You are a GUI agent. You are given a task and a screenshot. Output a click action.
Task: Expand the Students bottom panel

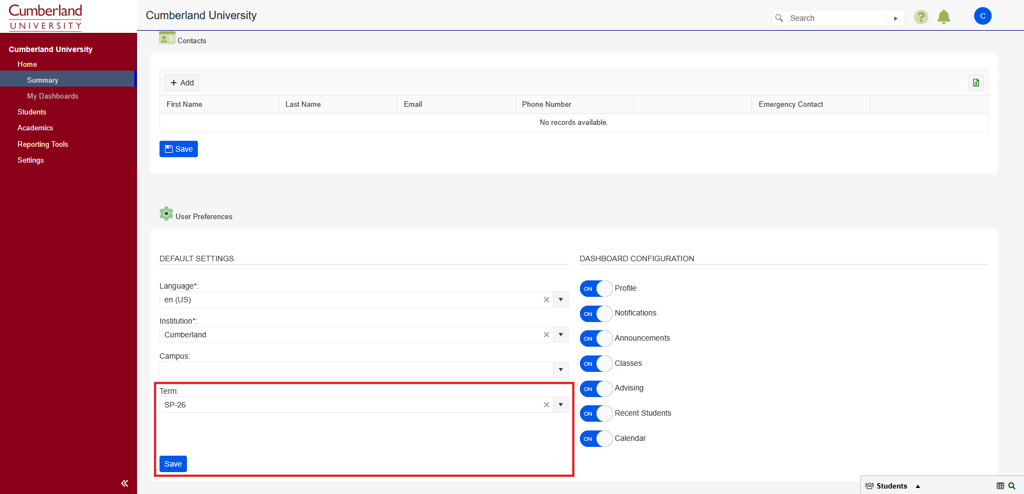tap(918, 486)
